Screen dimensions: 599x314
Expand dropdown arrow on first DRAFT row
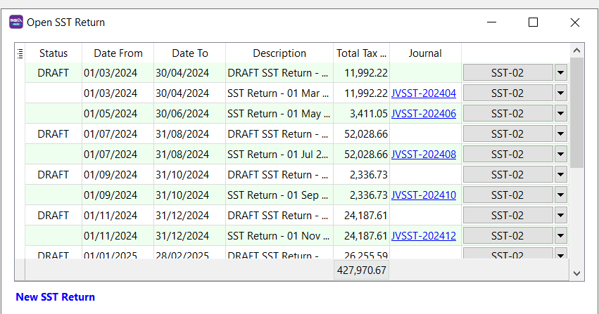pos(560,73)
